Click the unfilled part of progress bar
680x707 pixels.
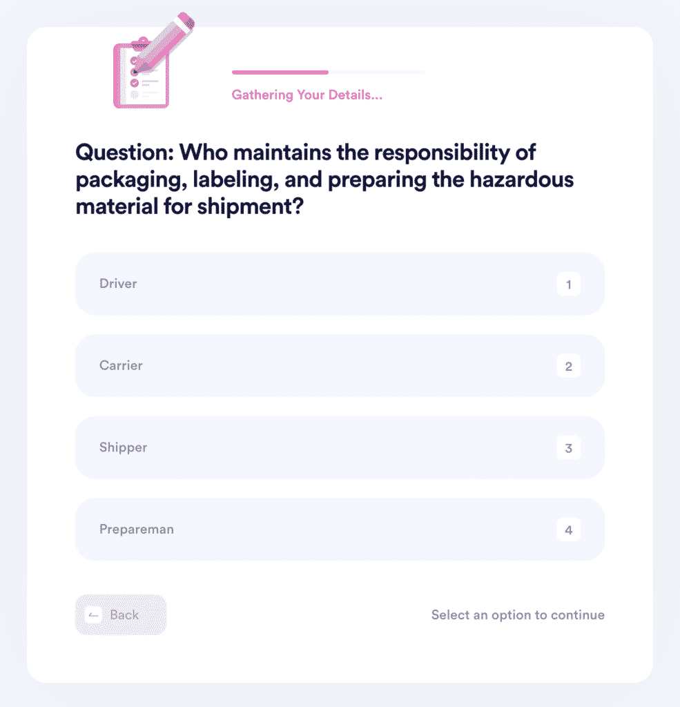[x=376, y=72]
